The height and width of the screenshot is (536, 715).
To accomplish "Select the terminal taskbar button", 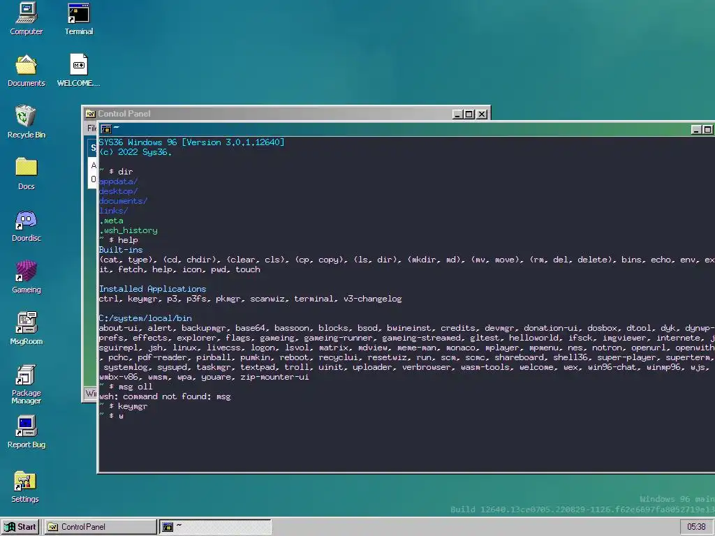I will click(215, 527).
